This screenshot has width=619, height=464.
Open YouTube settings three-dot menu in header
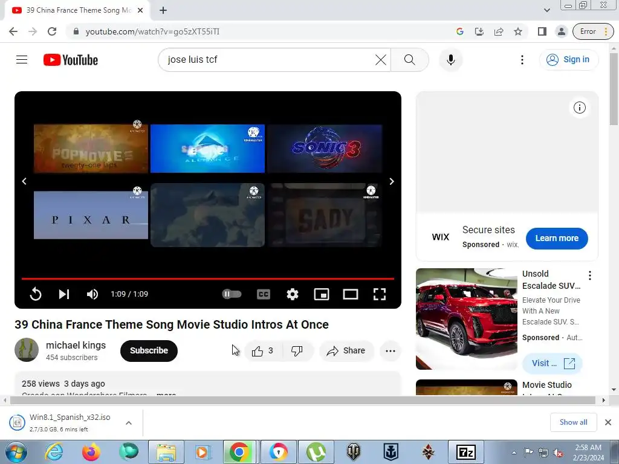point(522,60)
